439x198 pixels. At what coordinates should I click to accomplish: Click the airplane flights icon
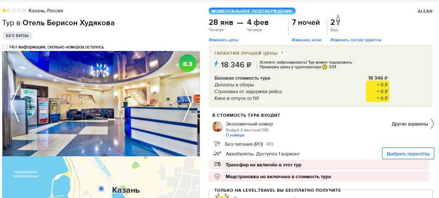(x=217, y=153)
